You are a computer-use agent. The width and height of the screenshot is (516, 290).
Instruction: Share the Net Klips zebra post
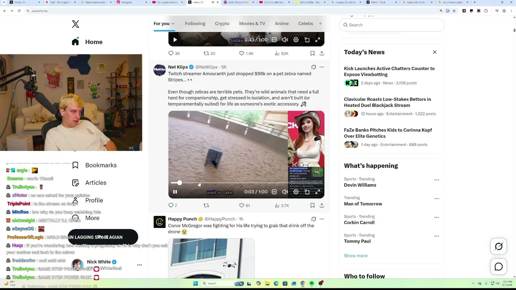[x=322, y=205]
